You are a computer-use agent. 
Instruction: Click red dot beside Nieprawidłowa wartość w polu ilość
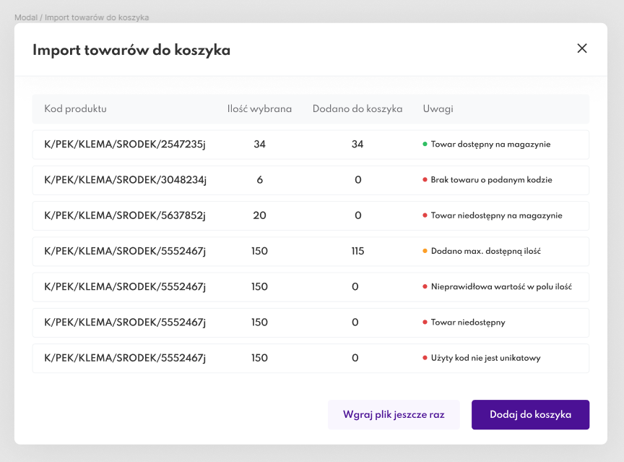(425, 287)
